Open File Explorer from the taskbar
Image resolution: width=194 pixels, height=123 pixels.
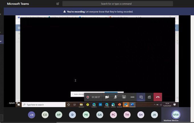coord(81,105)
